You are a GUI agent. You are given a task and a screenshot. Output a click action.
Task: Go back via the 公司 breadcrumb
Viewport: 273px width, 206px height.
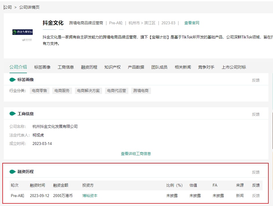[x=8, y=7]
